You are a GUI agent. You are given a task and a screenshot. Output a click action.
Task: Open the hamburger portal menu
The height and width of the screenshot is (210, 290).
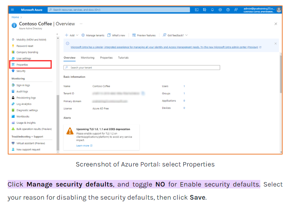click(13, 10)
